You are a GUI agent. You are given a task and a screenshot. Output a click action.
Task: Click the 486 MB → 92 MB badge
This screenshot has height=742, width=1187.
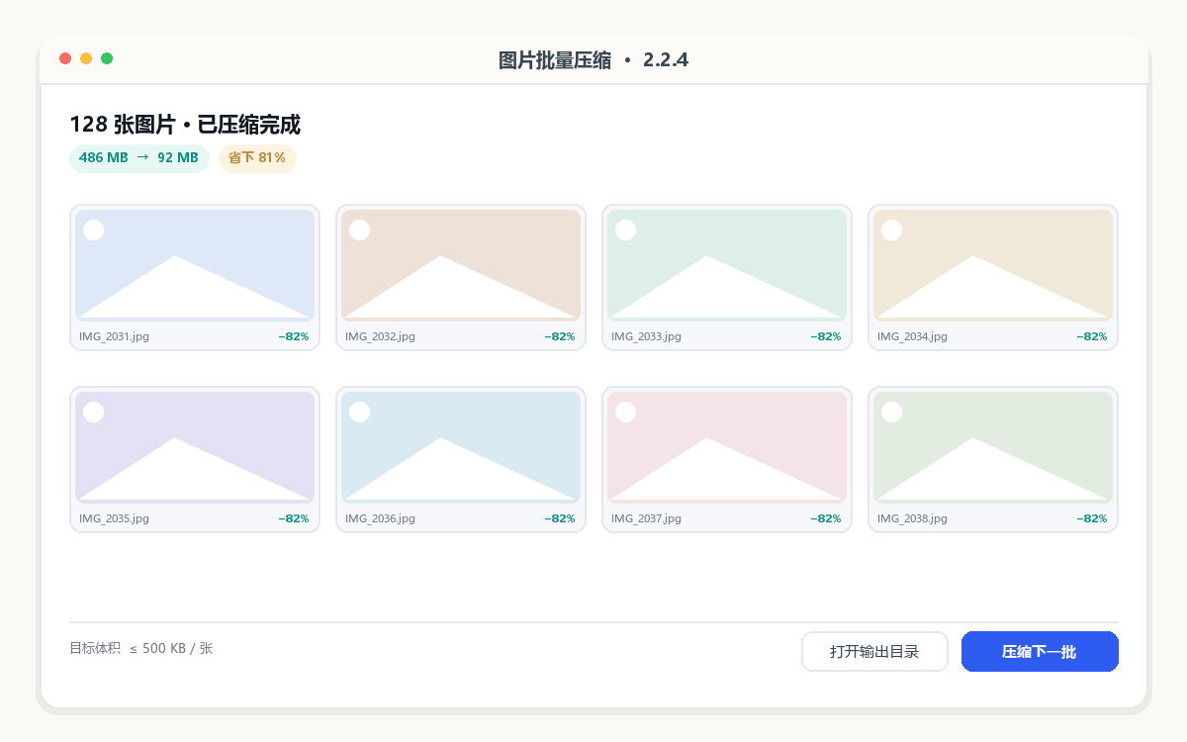pyautogui.click(x=138, y=158)
